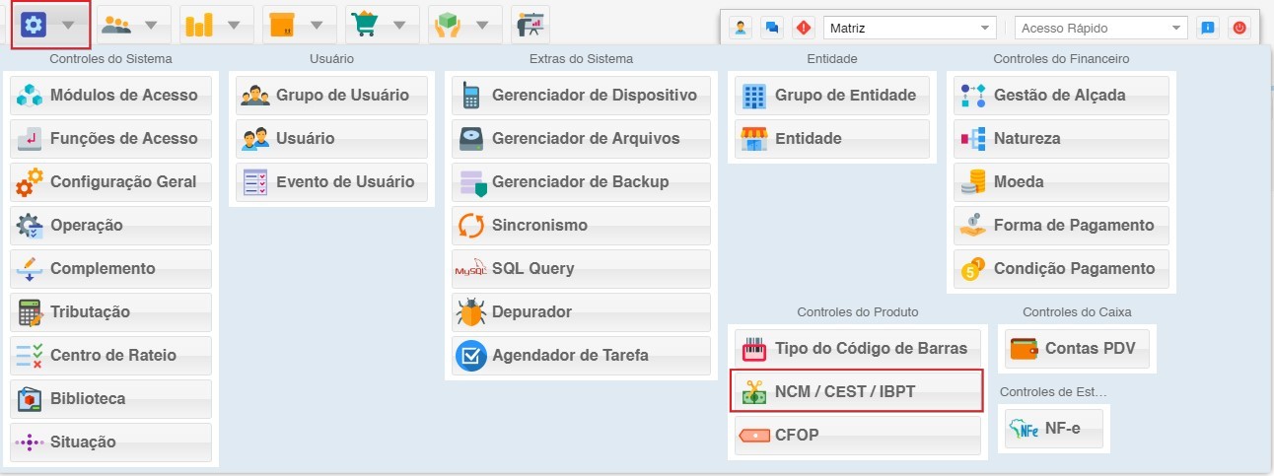Screen dimensions: 1274x476
Task: Click the shopping cart toolbar icon
Action: click(365, 24)
